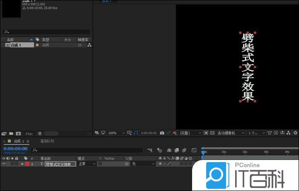Take a snapshot with the camera icon

click(x=162, y=133)
